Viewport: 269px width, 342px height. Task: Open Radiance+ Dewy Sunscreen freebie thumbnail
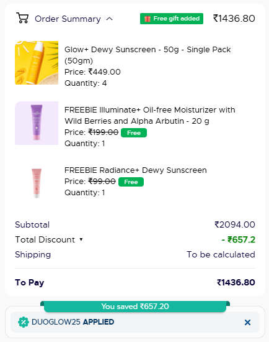[37, 183]
